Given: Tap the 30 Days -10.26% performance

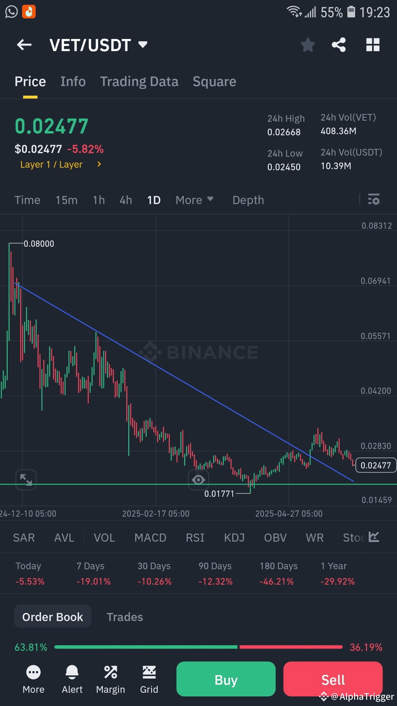Looking at the screenshot, I should (154, 574).
